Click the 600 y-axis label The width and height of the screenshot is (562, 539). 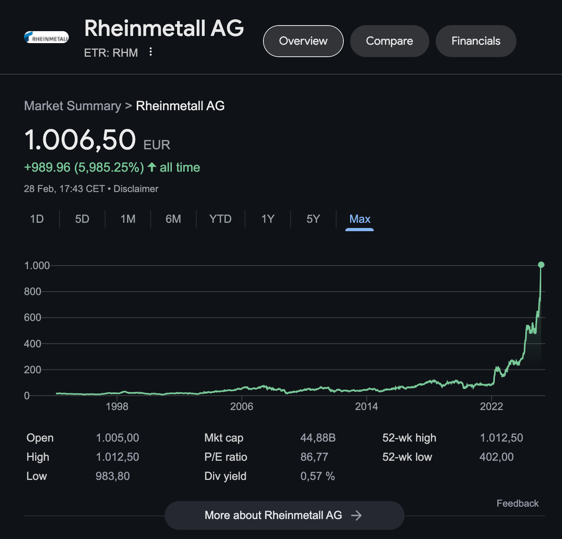tap(32, 317)
